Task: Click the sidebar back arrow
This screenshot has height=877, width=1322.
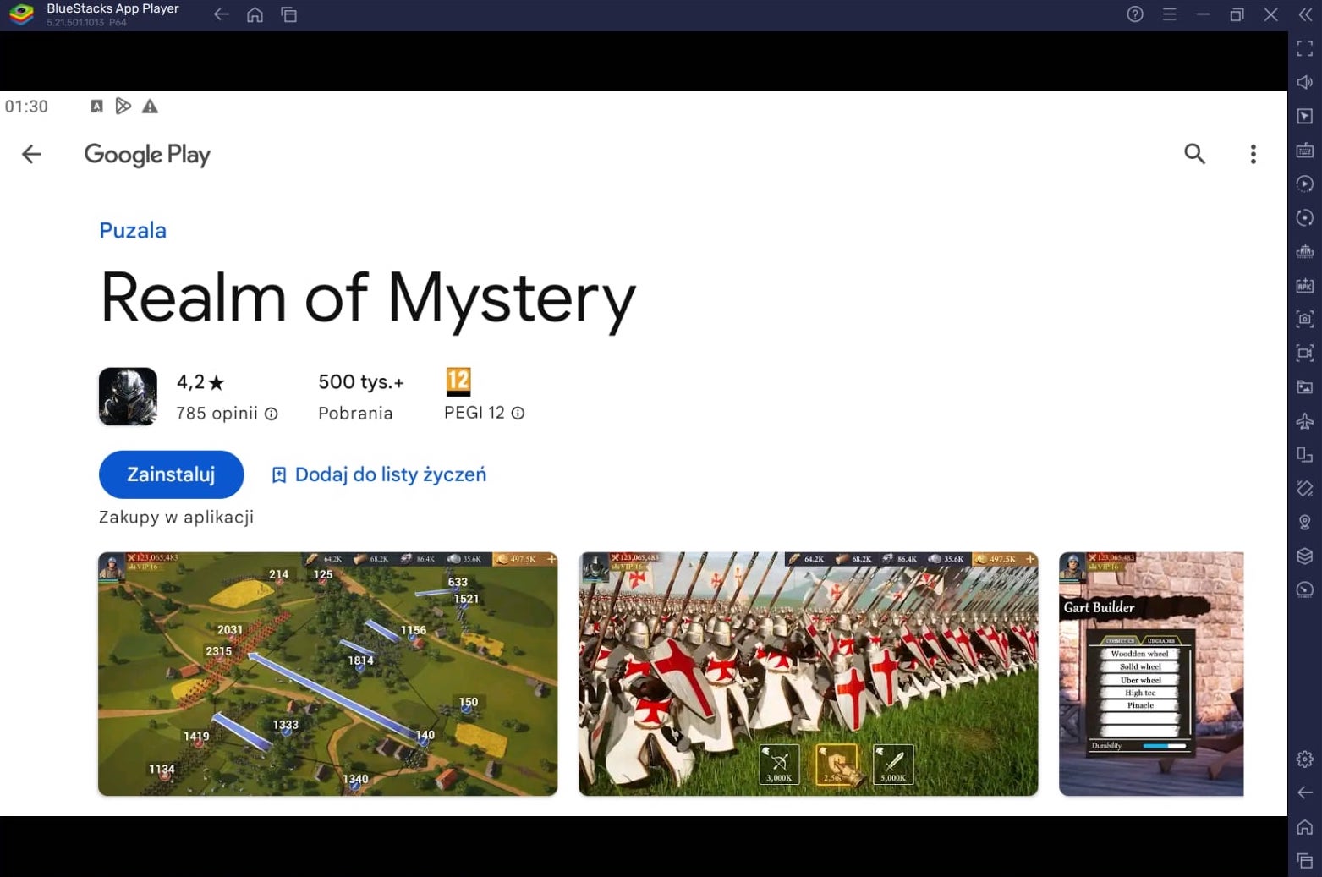Action: [x=1304, y=792]
